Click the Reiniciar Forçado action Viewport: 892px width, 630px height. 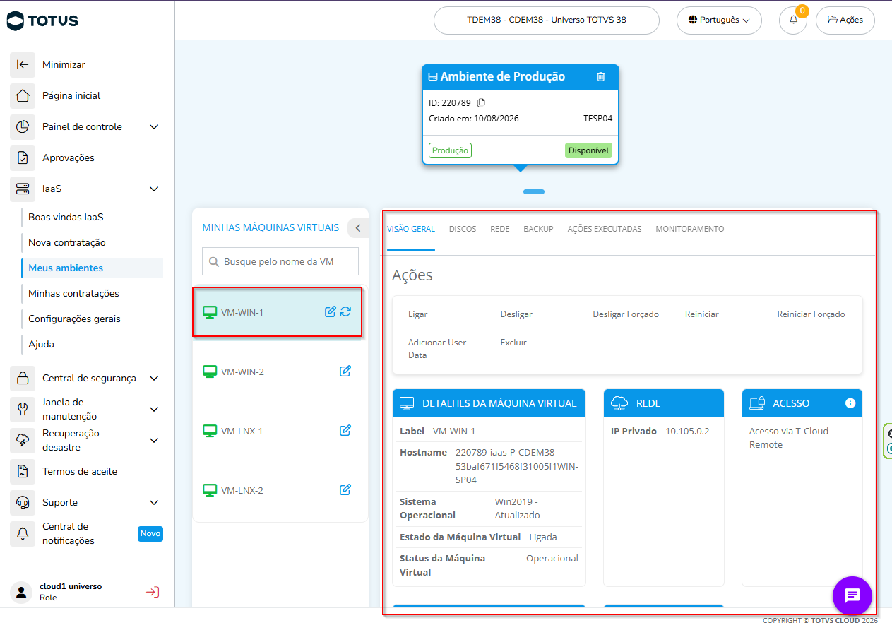click(811, 314)
